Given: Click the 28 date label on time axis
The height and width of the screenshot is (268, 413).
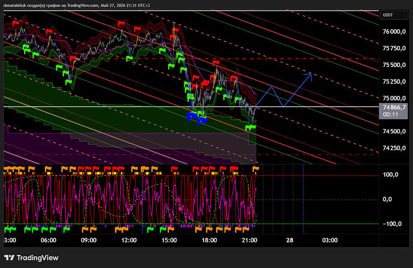Looking at the screenshot, I should pos(290,240).
